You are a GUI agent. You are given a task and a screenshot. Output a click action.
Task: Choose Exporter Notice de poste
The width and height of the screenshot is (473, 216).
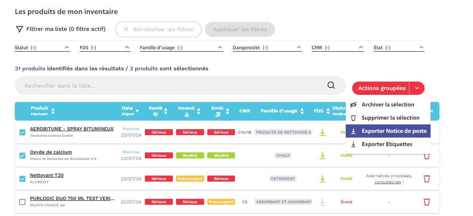click(x=388, y=131)
